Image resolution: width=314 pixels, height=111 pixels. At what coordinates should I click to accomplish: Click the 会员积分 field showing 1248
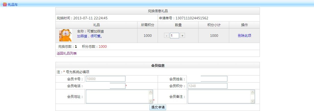coord(207,86)
